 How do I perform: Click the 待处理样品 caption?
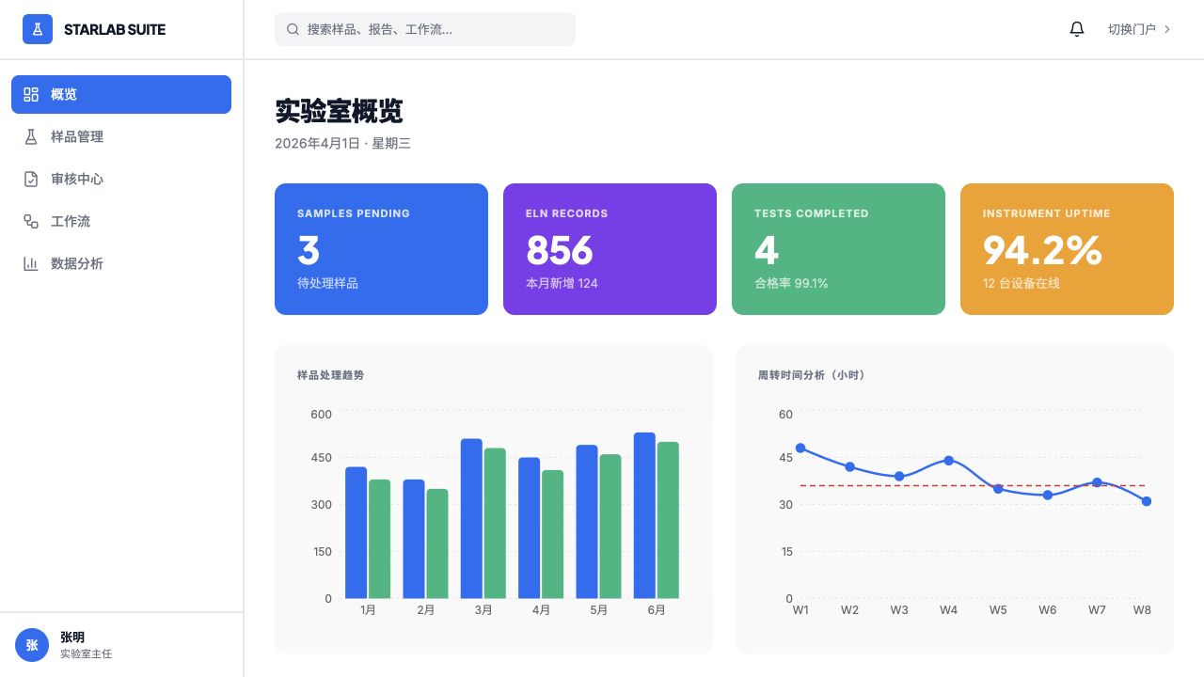[327, 283]
